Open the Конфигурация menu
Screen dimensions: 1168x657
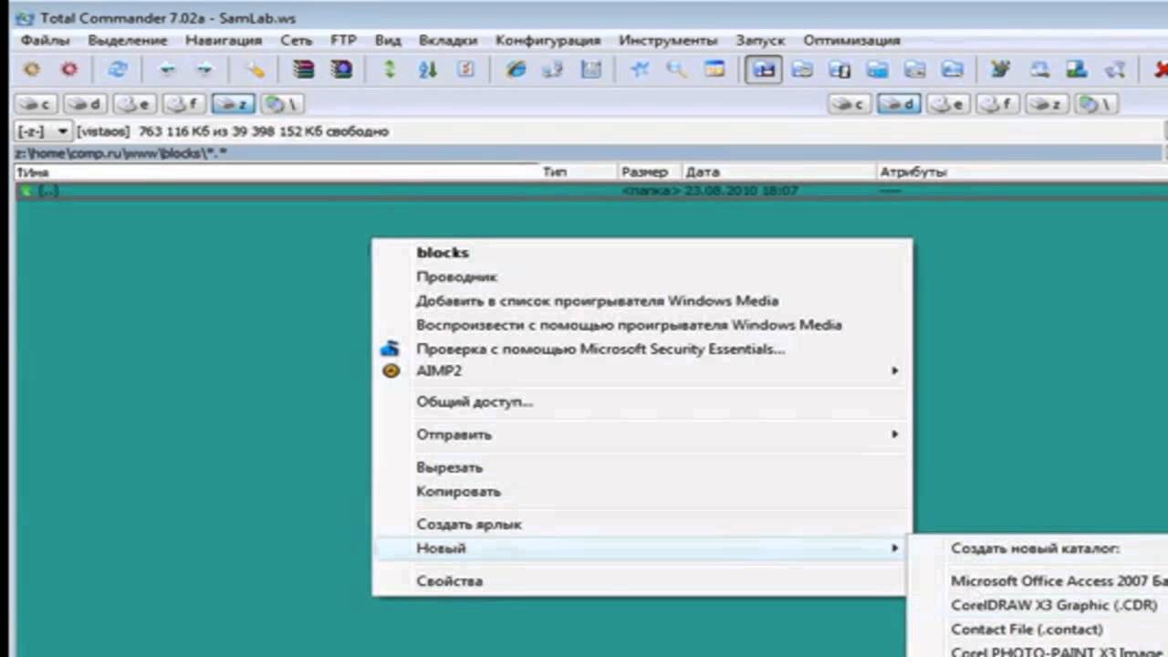(548, 40)
